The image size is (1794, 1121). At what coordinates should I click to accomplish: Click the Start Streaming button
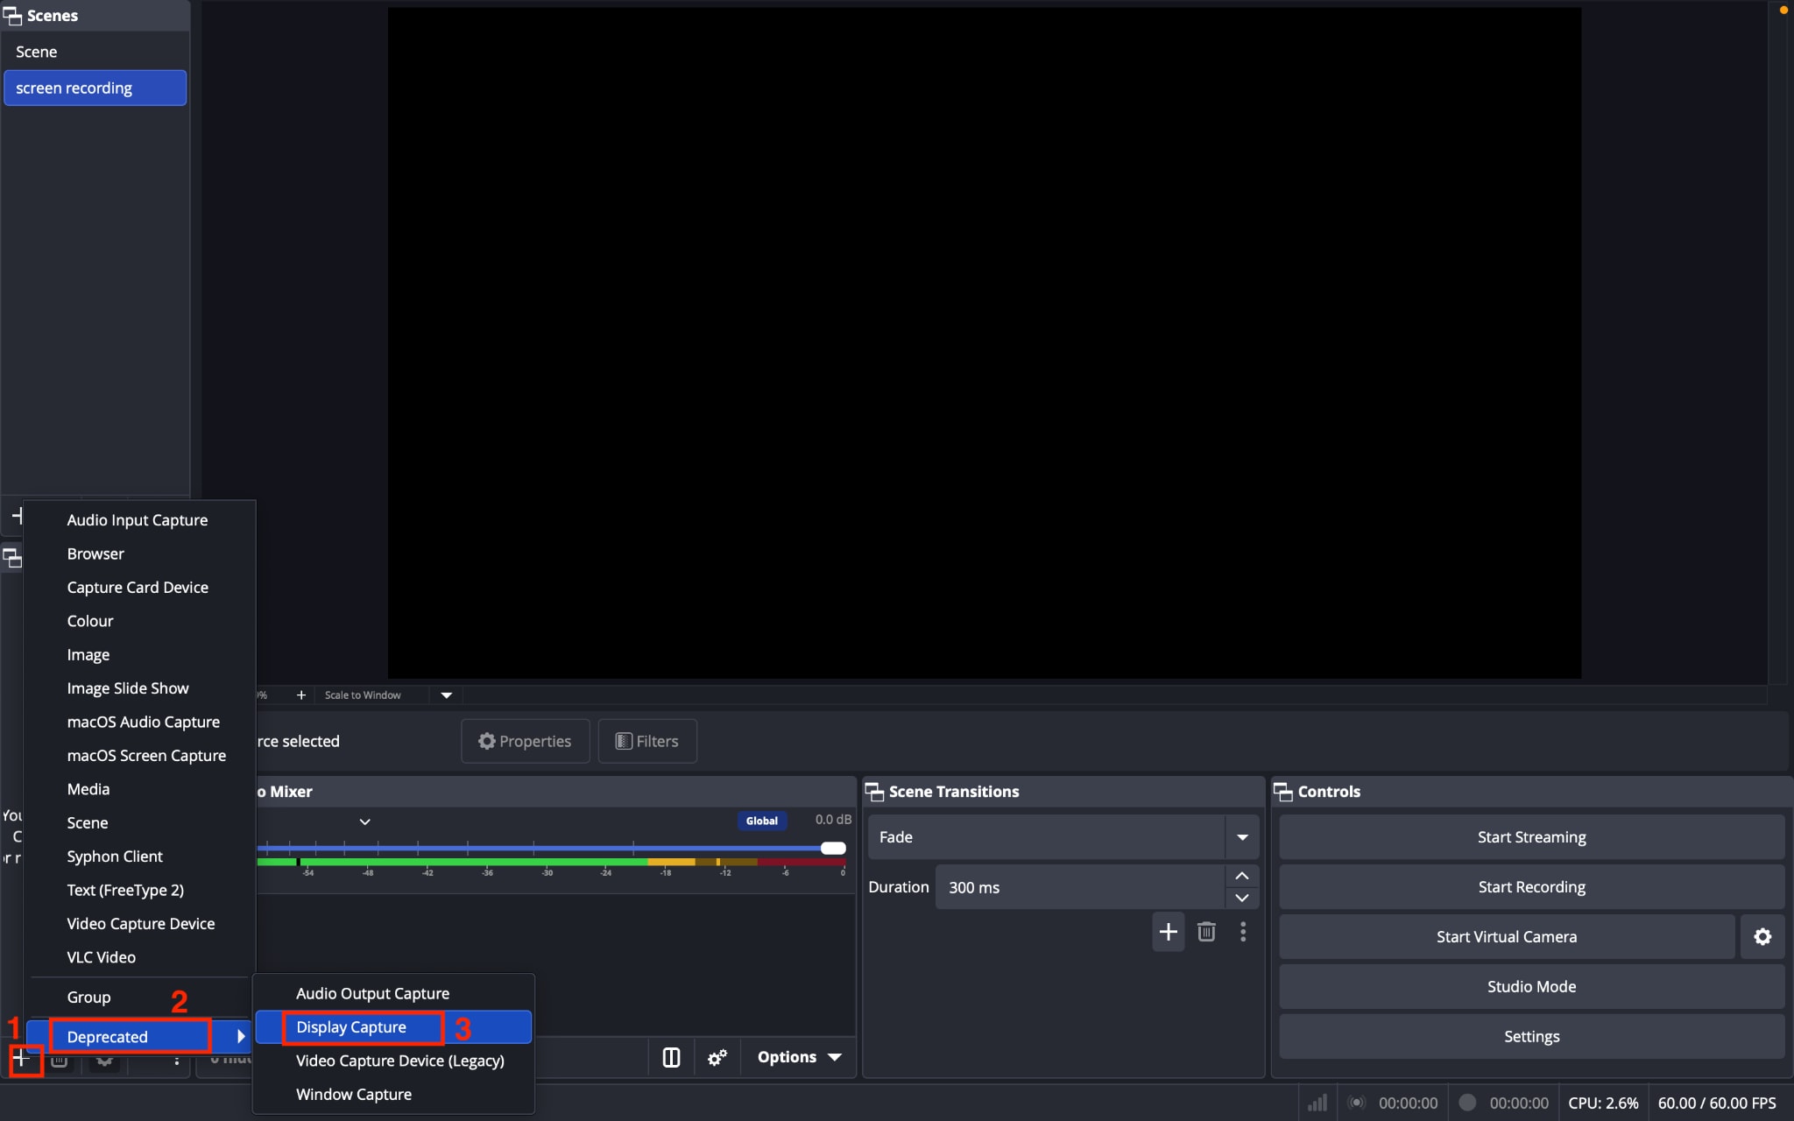click(x=1531, y=837)
